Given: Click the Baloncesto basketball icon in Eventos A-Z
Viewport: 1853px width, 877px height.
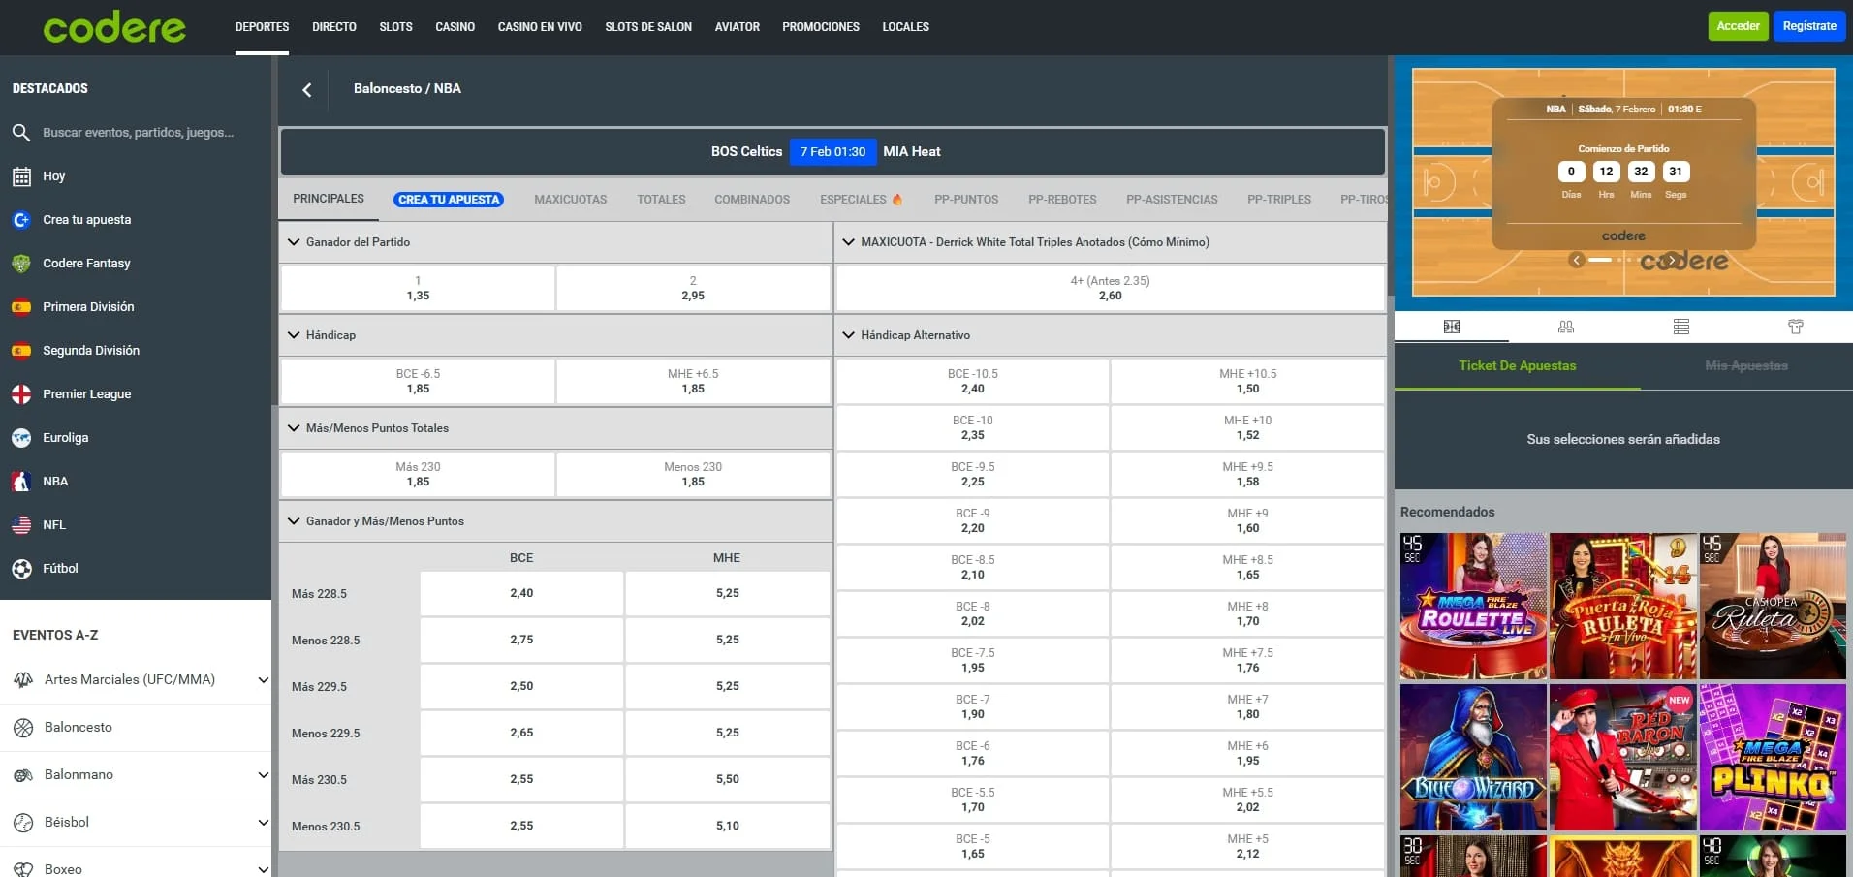Looking at the screenshot, I should coord(23,728).
